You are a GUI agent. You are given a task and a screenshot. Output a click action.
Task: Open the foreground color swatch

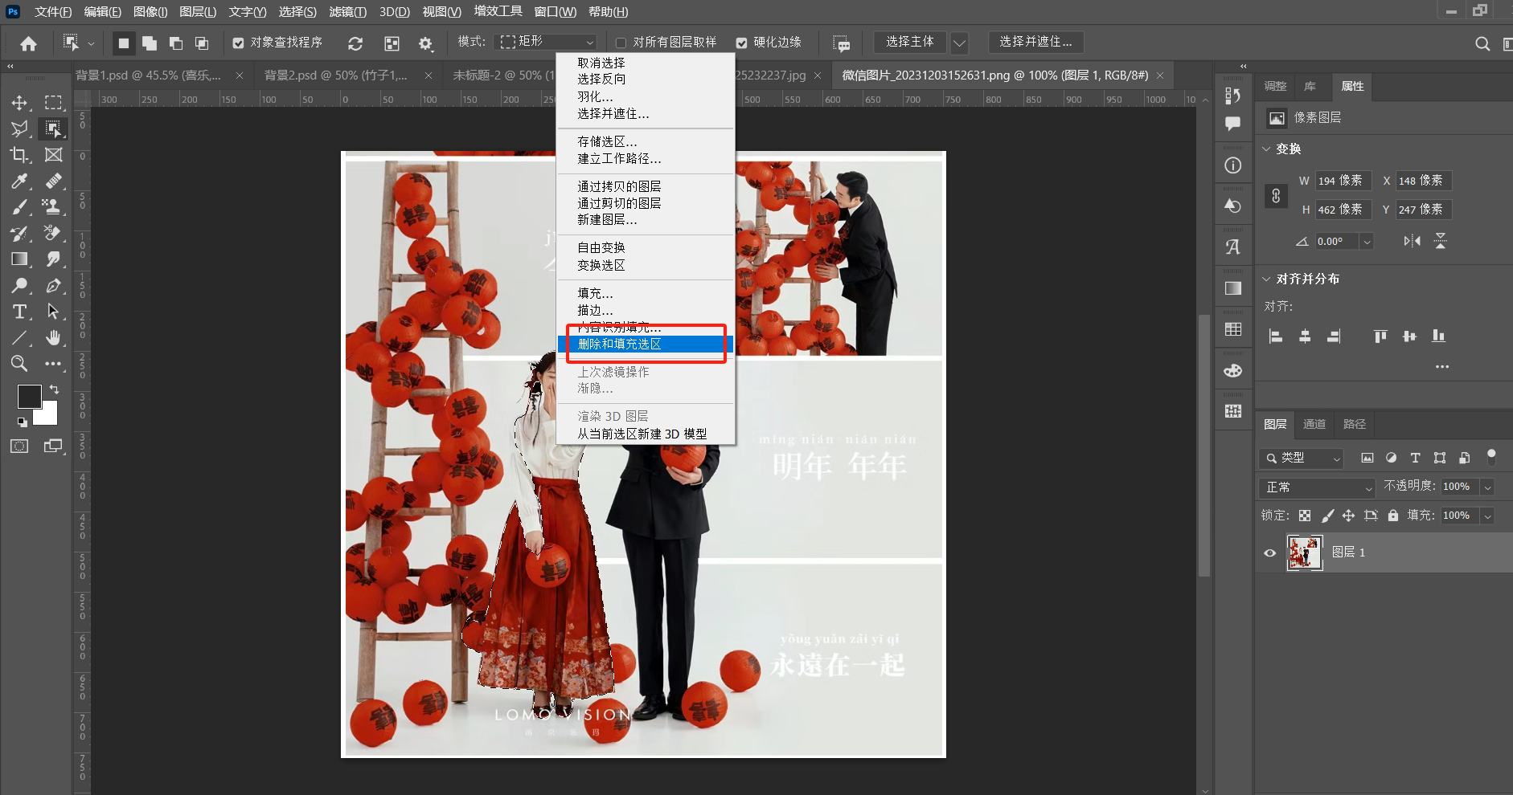tap(29, 397)
